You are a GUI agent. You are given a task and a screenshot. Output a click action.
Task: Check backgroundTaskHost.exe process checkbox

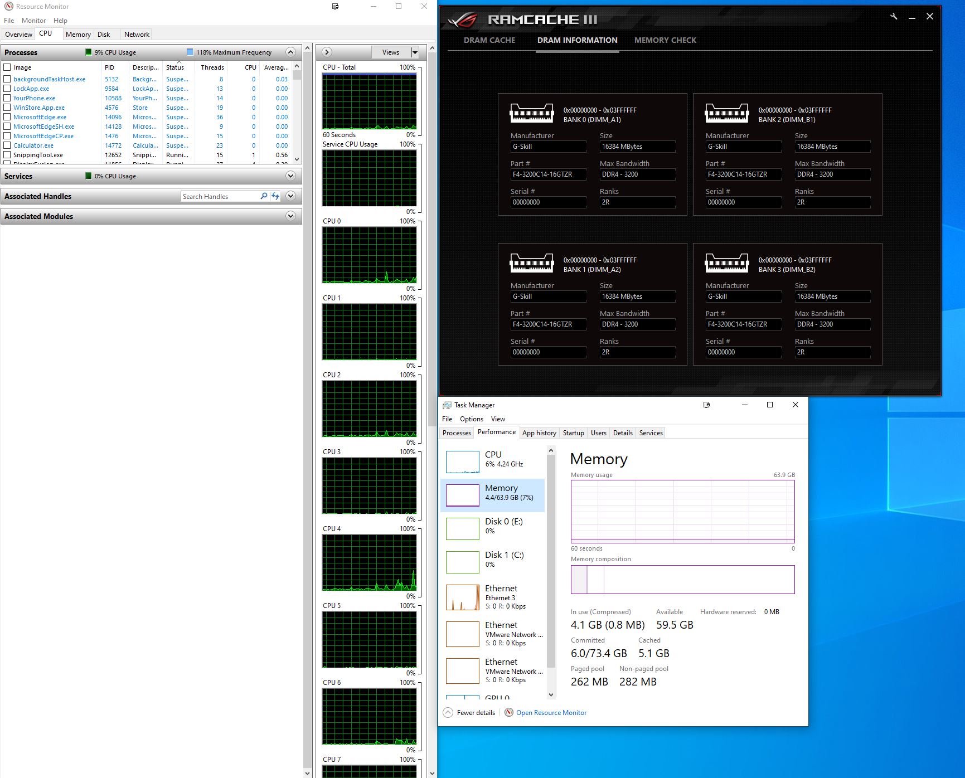tap(7, 79)
